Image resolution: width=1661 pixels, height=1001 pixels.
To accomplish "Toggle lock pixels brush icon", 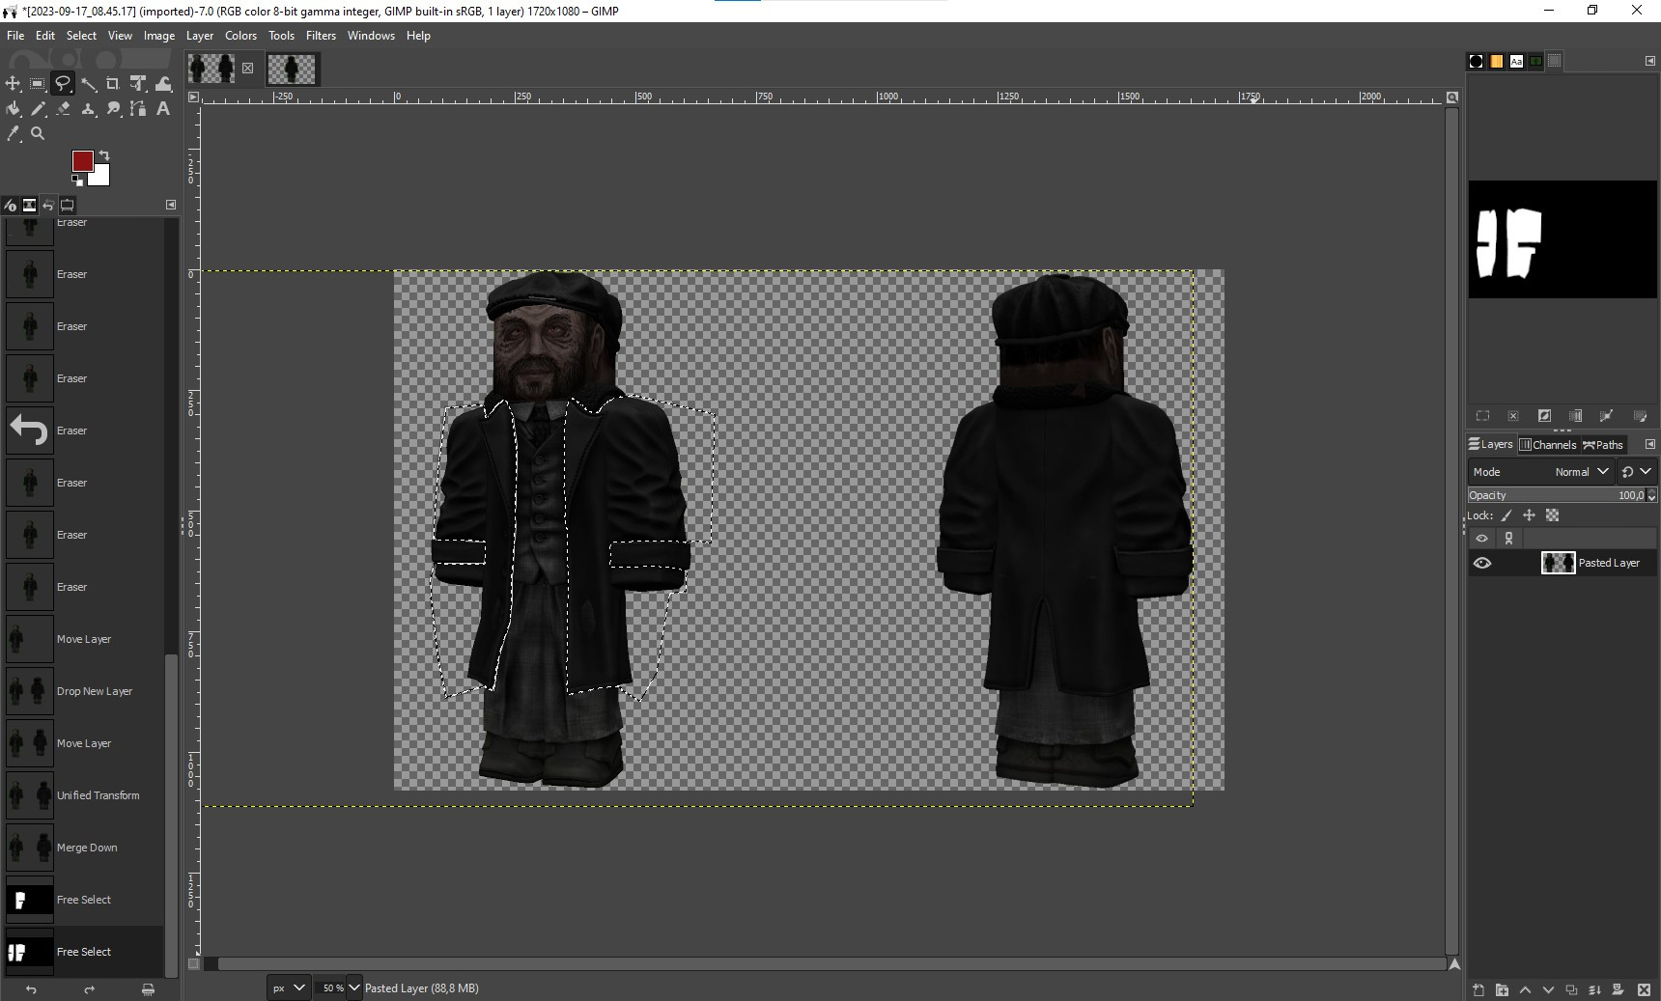I will tap(1506, 515).
